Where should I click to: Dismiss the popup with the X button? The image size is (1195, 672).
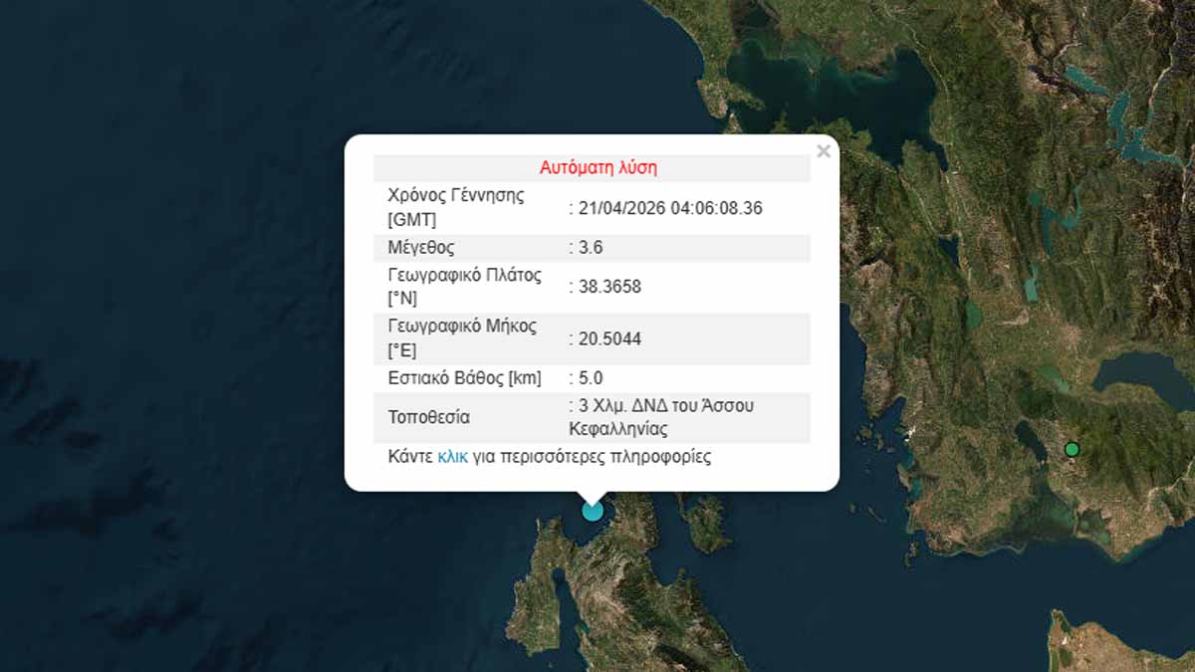click(x=824, y=151)
